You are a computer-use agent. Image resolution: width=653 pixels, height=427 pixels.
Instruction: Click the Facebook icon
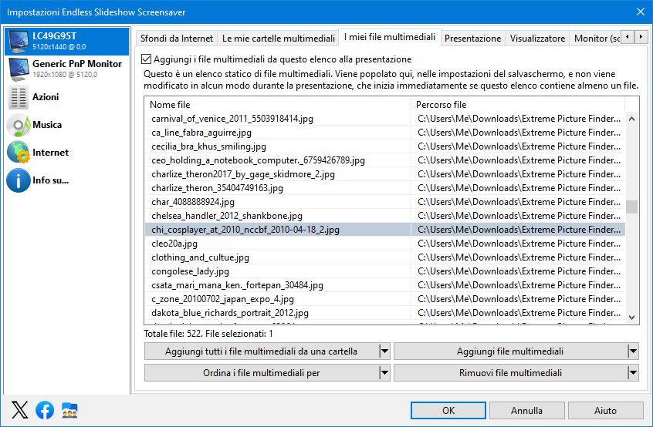click(45, 410)
